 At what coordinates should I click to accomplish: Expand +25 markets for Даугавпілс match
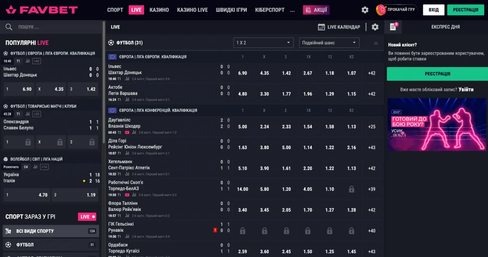click(x=372, y=127)
